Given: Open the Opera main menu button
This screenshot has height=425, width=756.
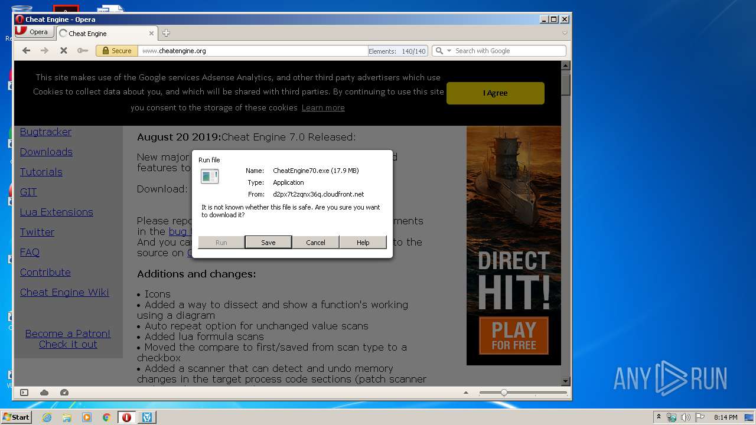Looking at the screenshot, I should click(33, 32).
